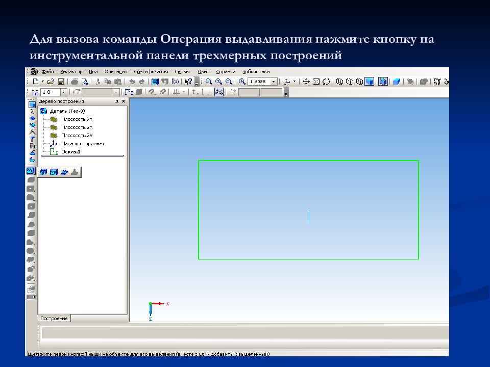Toggle the highlighted parametric mode button
This screenshot has height=367, width=490.
219,92
